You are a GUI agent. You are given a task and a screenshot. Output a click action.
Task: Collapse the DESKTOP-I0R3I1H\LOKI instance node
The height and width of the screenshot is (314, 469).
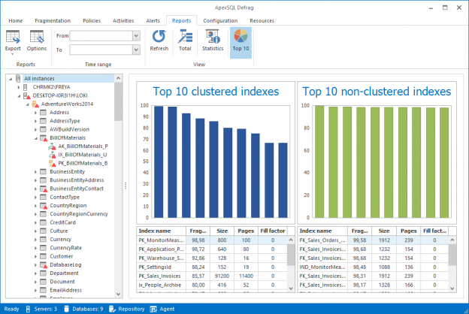19,95
